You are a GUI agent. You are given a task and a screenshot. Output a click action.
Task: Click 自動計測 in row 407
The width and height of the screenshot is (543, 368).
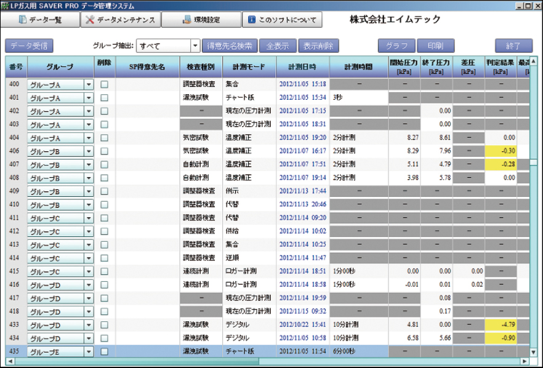pyautogui.click(x=196, y=164)
